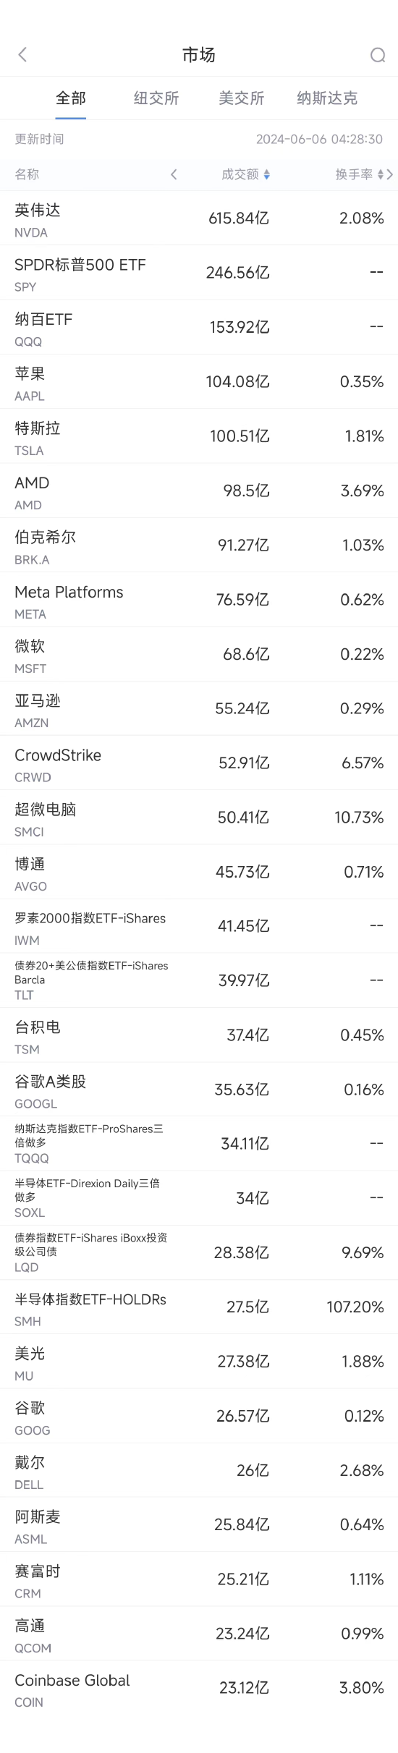Open the 英伟达 NVDA stock row
This screenshot has height=1753, width=398.
199,218
